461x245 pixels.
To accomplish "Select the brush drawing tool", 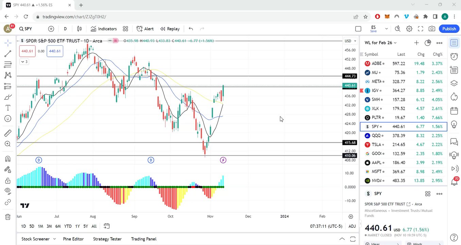I will pos(8,97).
